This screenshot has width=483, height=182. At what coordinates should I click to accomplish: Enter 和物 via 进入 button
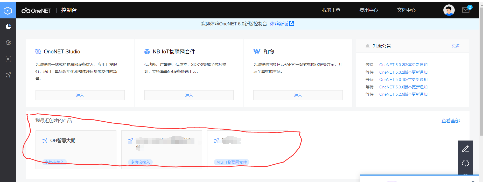pyautogui.click(x=298, y=95)
